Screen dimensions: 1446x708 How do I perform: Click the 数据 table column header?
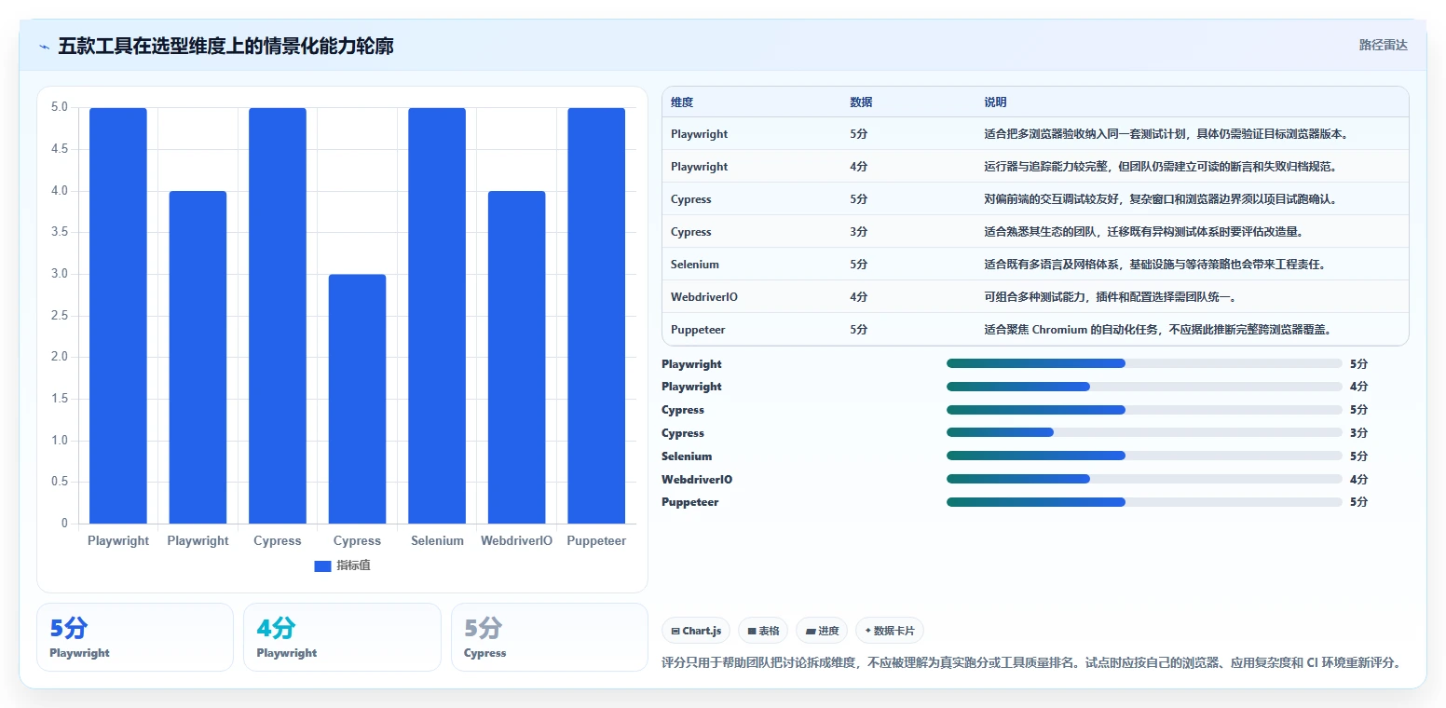point(861,102)
